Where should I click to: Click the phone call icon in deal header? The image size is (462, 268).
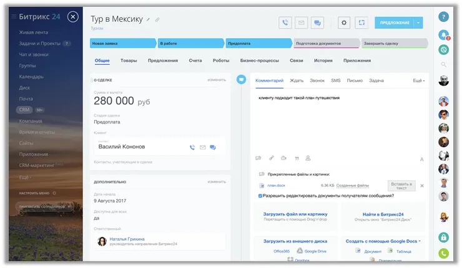(x=285, y=22)
